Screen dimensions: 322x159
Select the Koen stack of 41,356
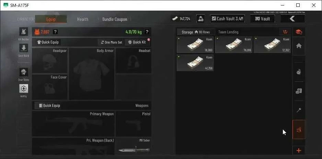point(195,63)
